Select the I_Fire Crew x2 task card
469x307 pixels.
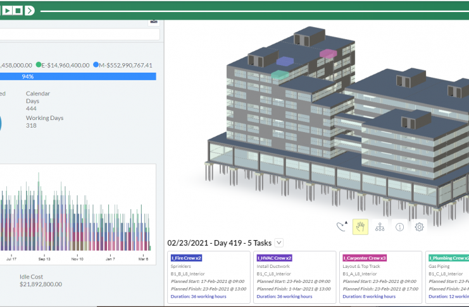pyautogui.click(x=209, y=275)
